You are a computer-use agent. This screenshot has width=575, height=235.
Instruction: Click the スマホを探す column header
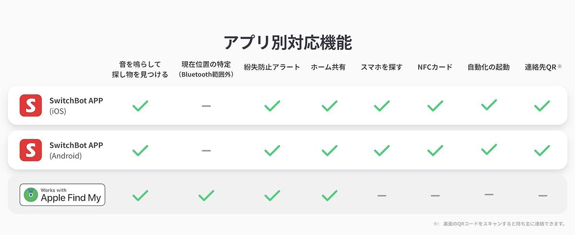[381, 67]
